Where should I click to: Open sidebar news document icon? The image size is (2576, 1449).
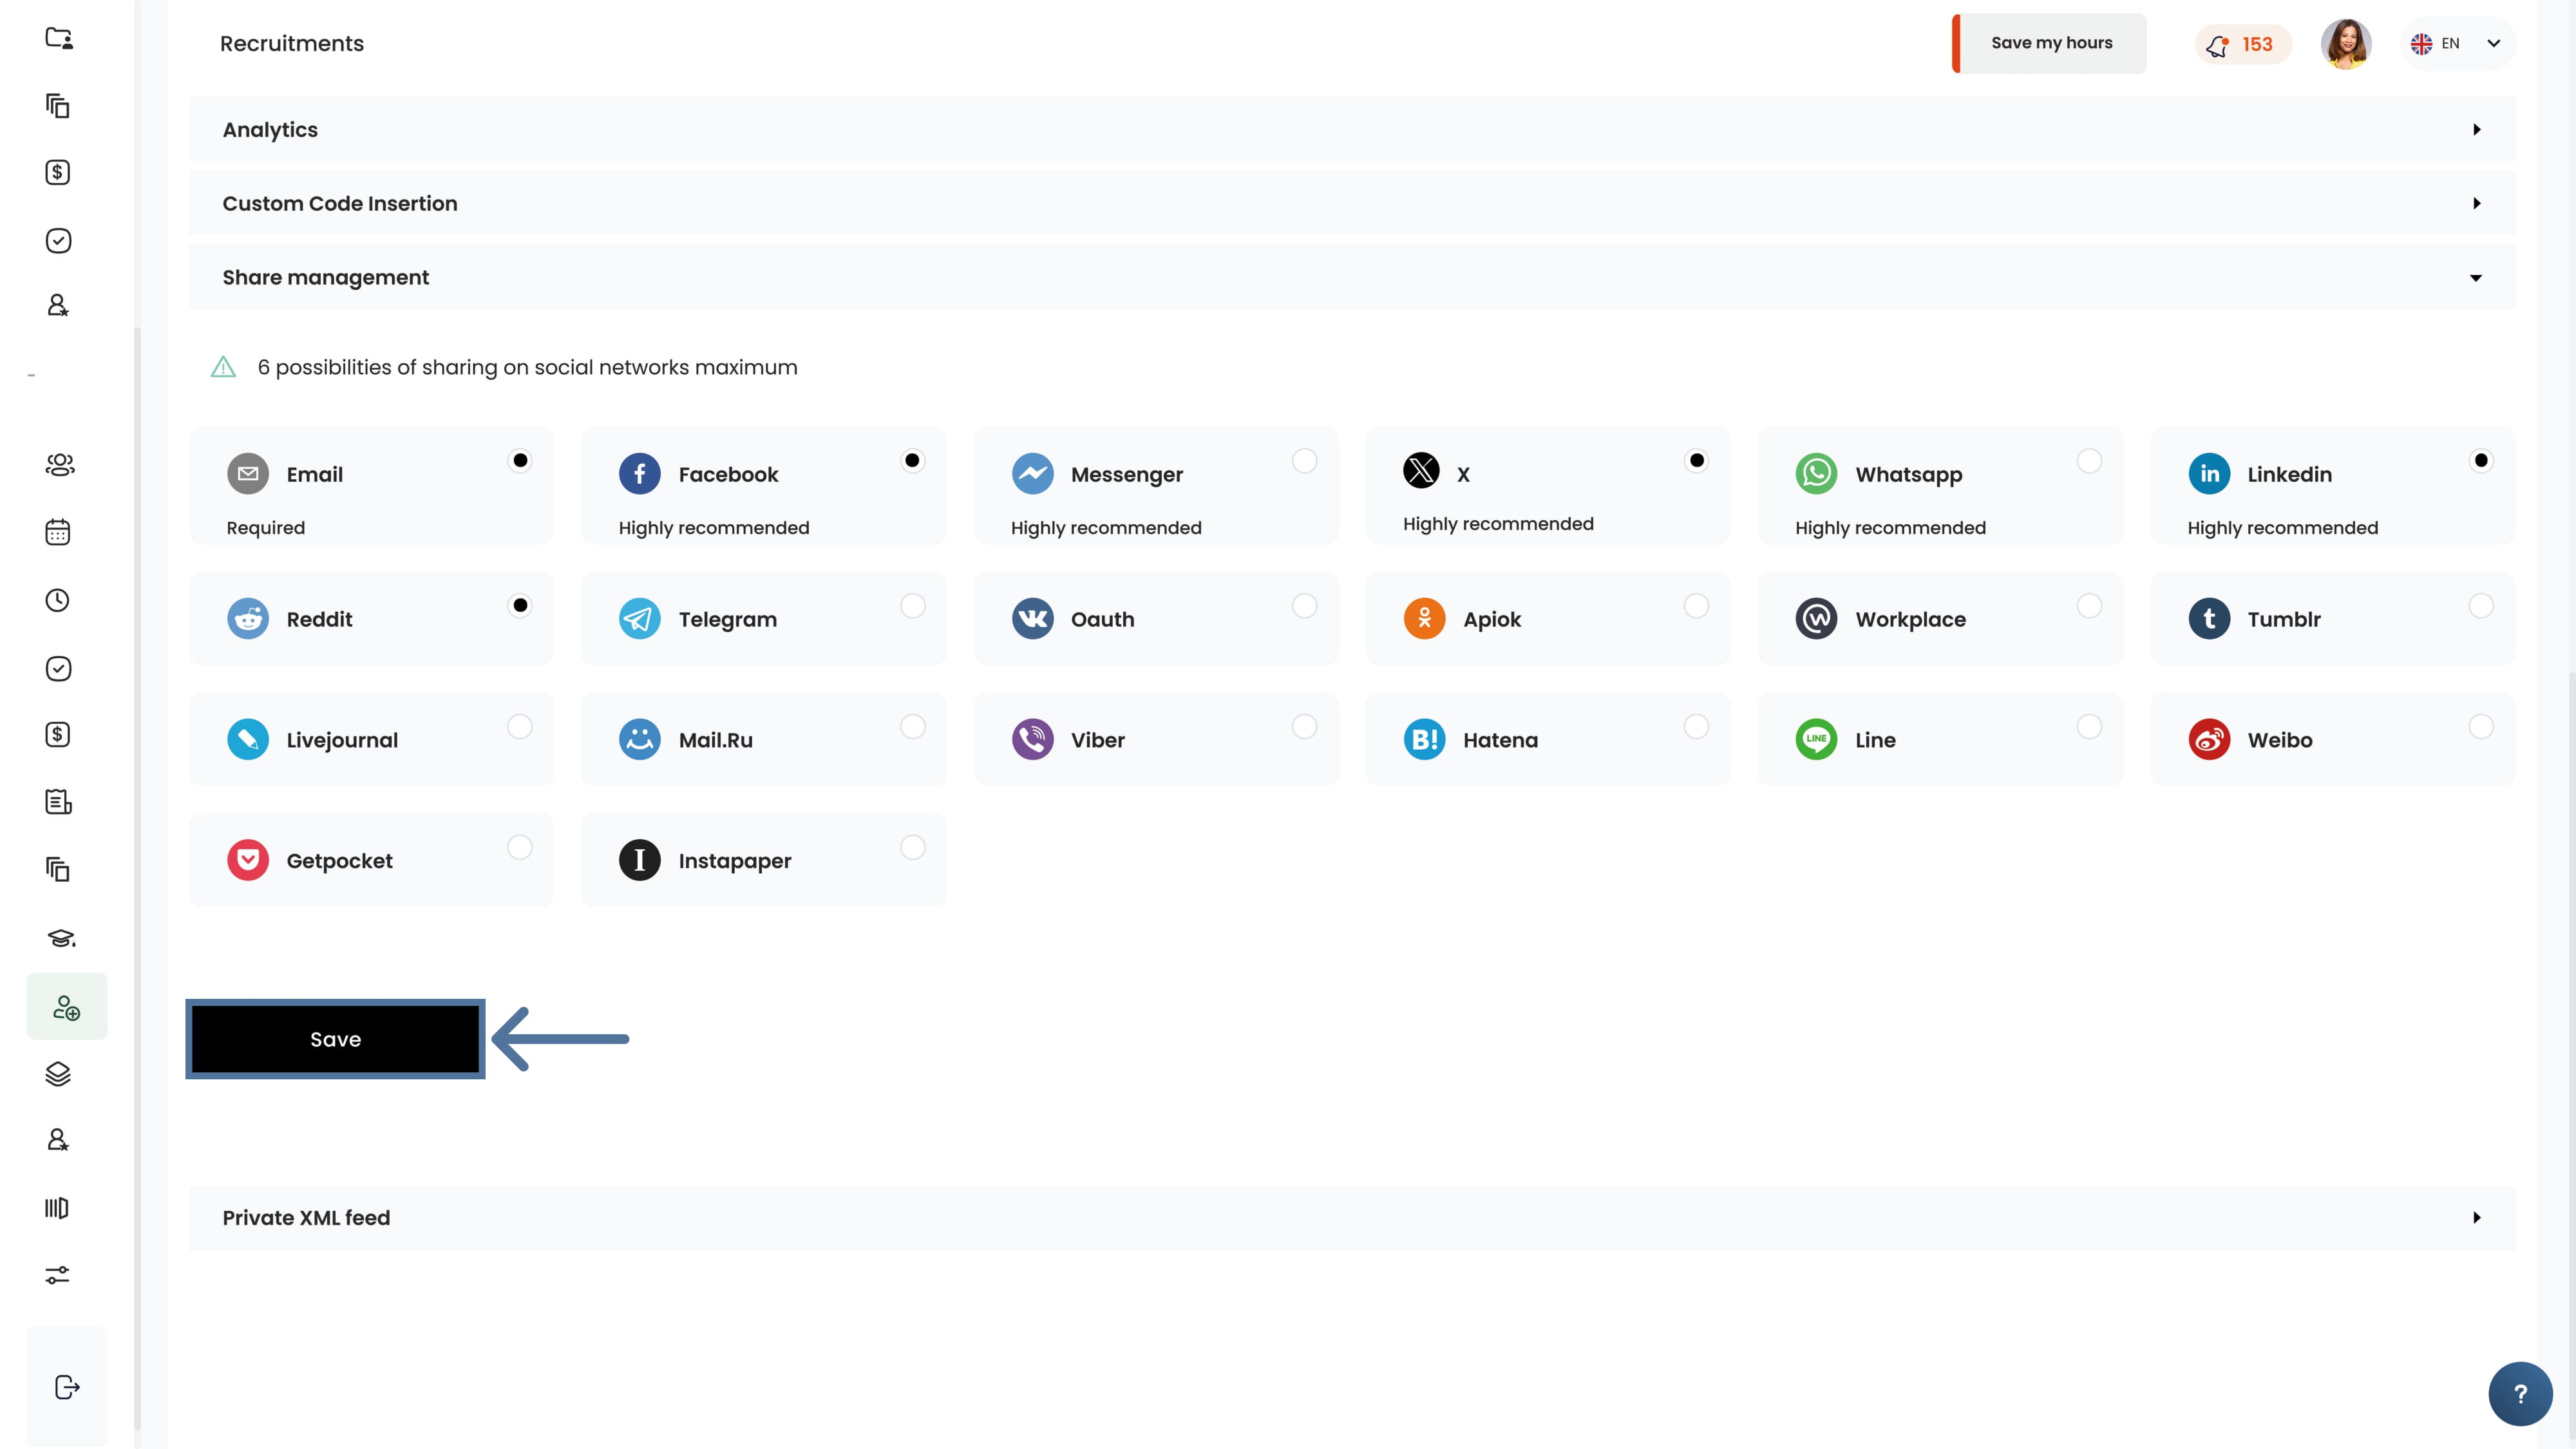click(58, 802)
